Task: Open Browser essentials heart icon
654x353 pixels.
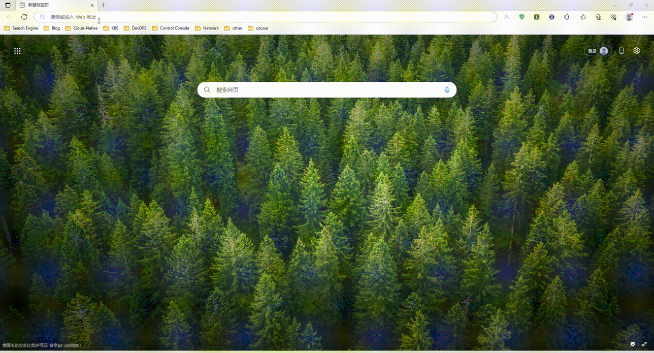Action: pyautogui.click(x=614, y=17)
